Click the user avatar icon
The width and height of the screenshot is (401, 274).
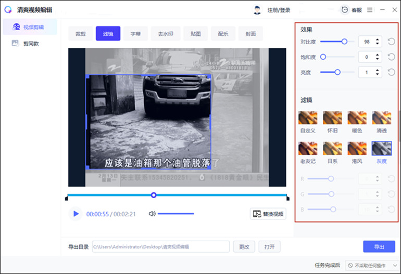coord(257,10)
